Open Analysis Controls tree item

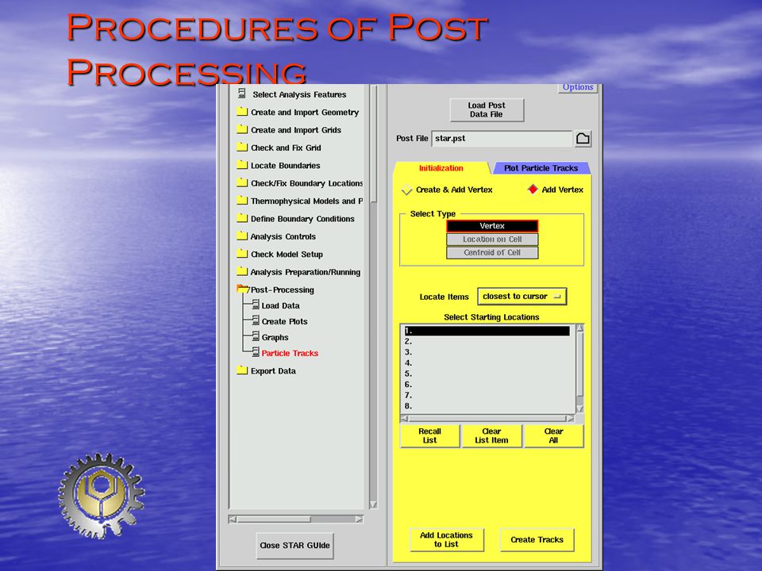coord(283,236)
